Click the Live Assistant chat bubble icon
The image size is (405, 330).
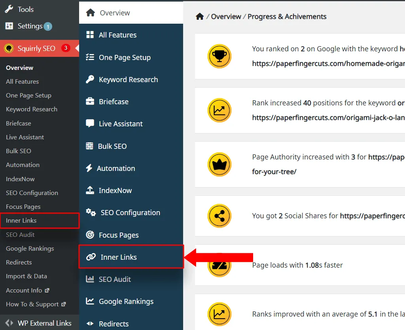[90, 124]
